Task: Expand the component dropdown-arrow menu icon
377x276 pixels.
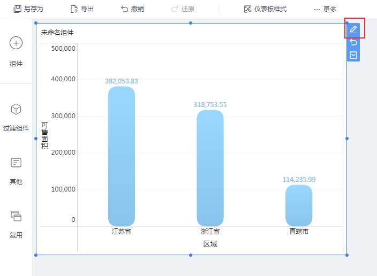Action: [x=353, y=55]
